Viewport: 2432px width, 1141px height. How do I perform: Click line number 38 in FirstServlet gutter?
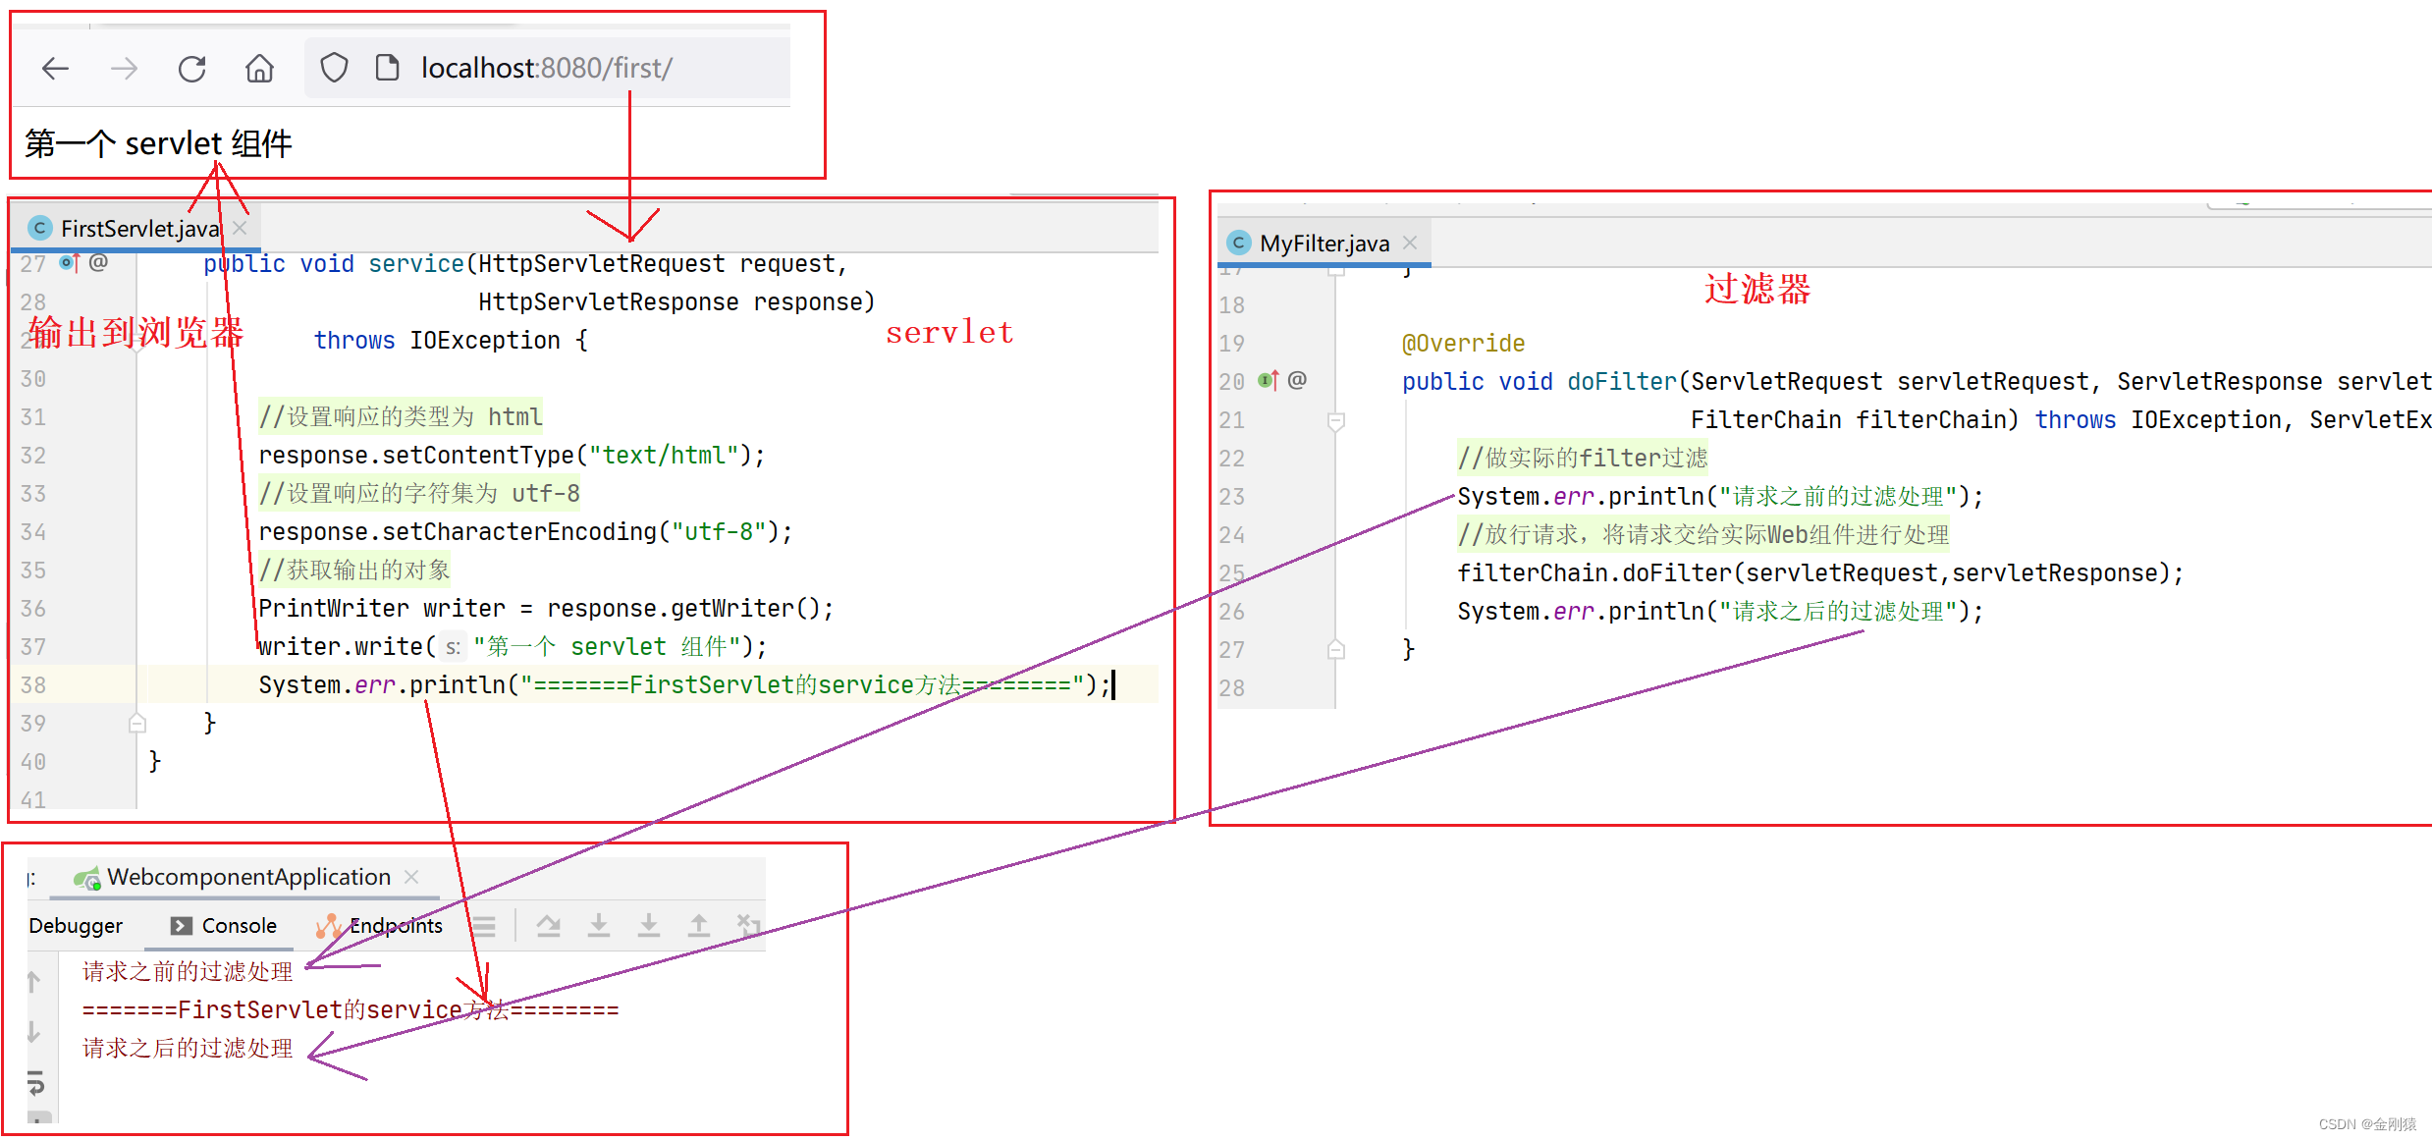[33, 685]
